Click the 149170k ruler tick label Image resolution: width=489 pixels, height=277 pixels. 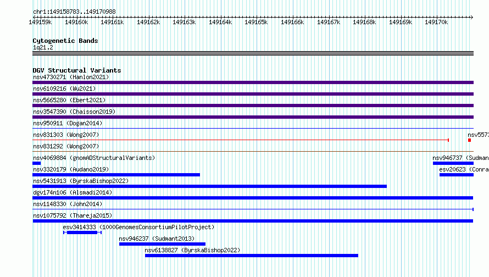tap(436, 22)
